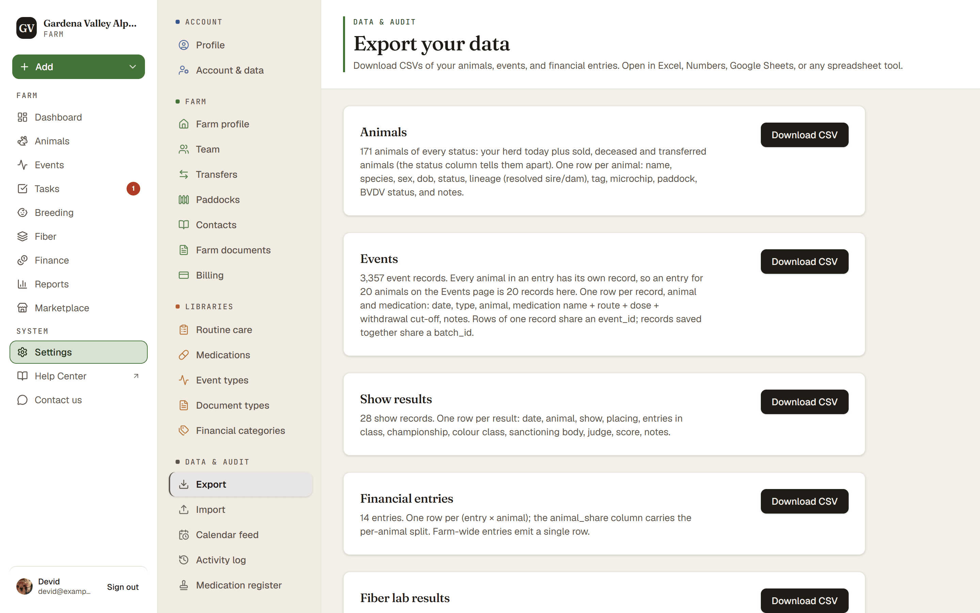The image size is (980, 613).
Task: Click the Fiber layers icon
Action: coord(22,236)
